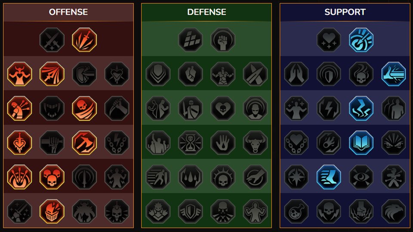Choose the praying hands support mastery
Image resolution: width=413 pixels, height=232 pixels.
(296, 74)
